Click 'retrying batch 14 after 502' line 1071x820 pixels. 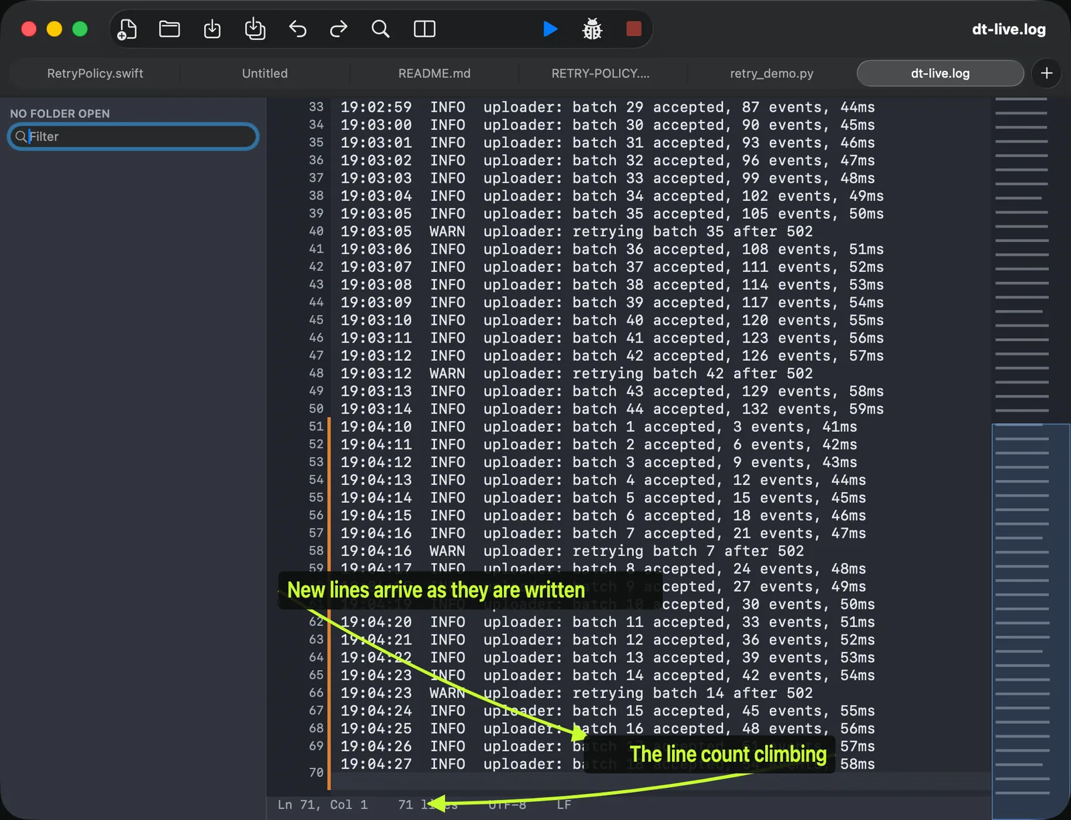576,693
